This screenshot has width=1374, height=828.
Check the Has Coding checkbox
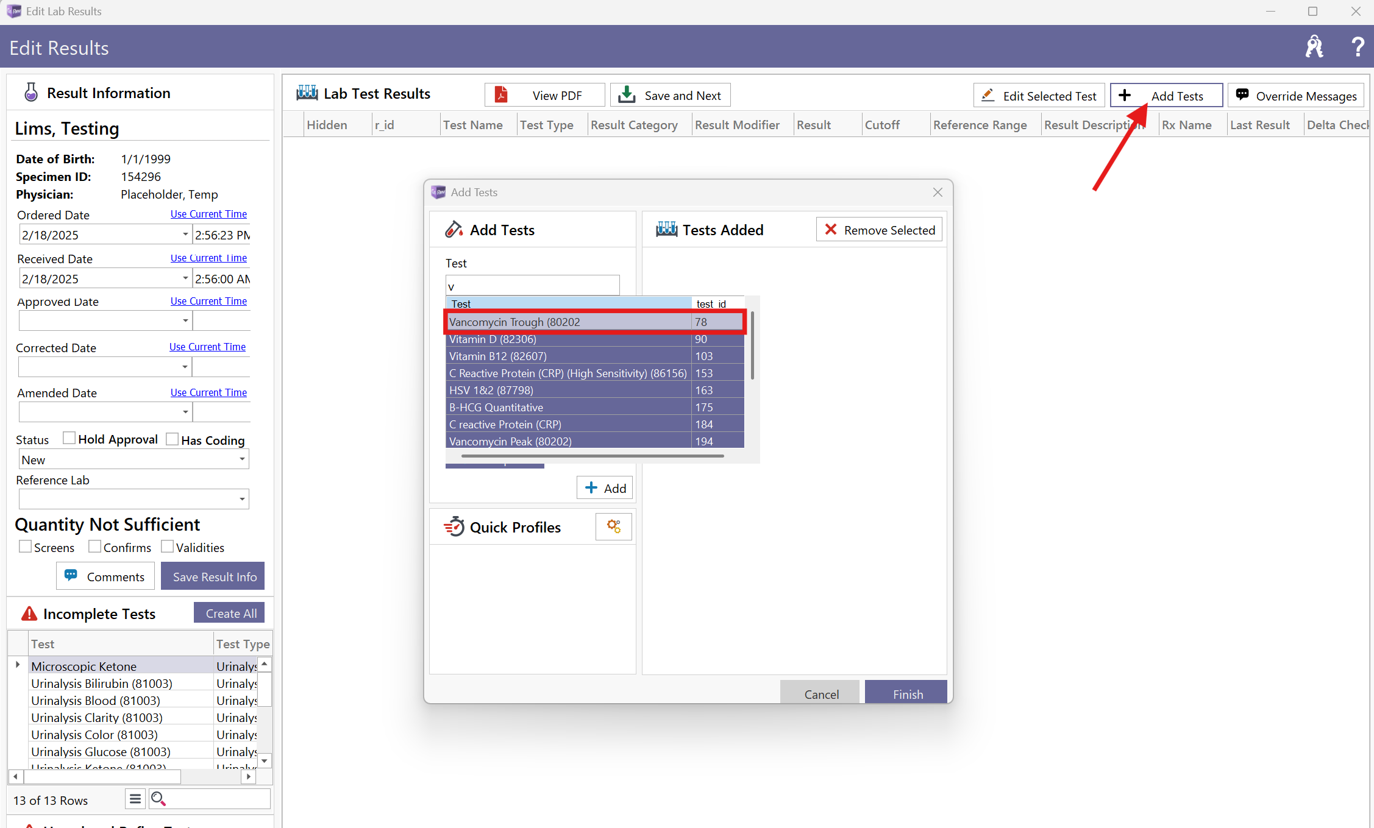[x=173, y=439]
